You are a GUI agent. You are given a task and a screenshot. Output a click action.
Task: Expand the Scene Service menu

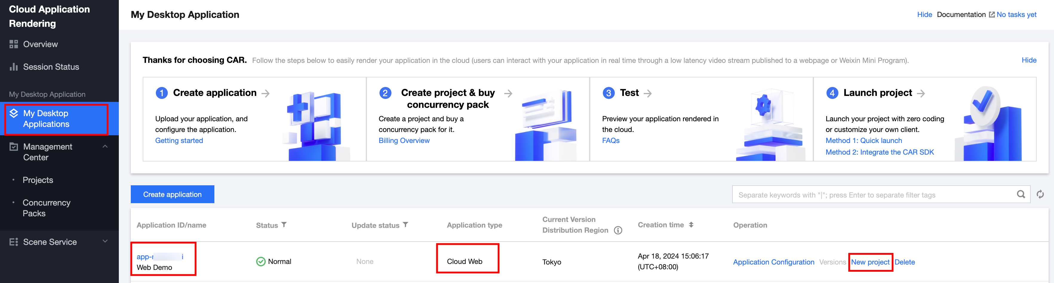[x=105, y=241]
